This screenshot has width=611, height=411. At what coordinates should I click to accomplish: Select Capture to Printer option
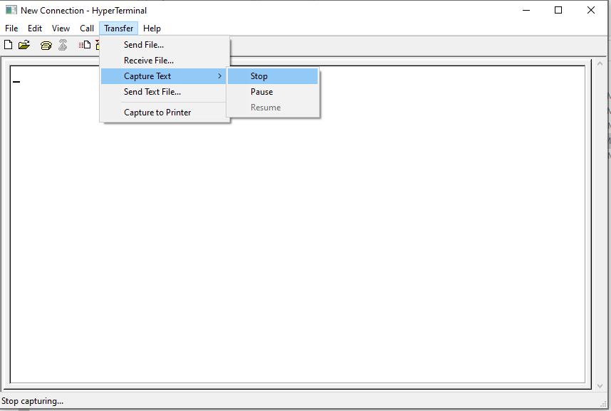(x=158, y=112)
